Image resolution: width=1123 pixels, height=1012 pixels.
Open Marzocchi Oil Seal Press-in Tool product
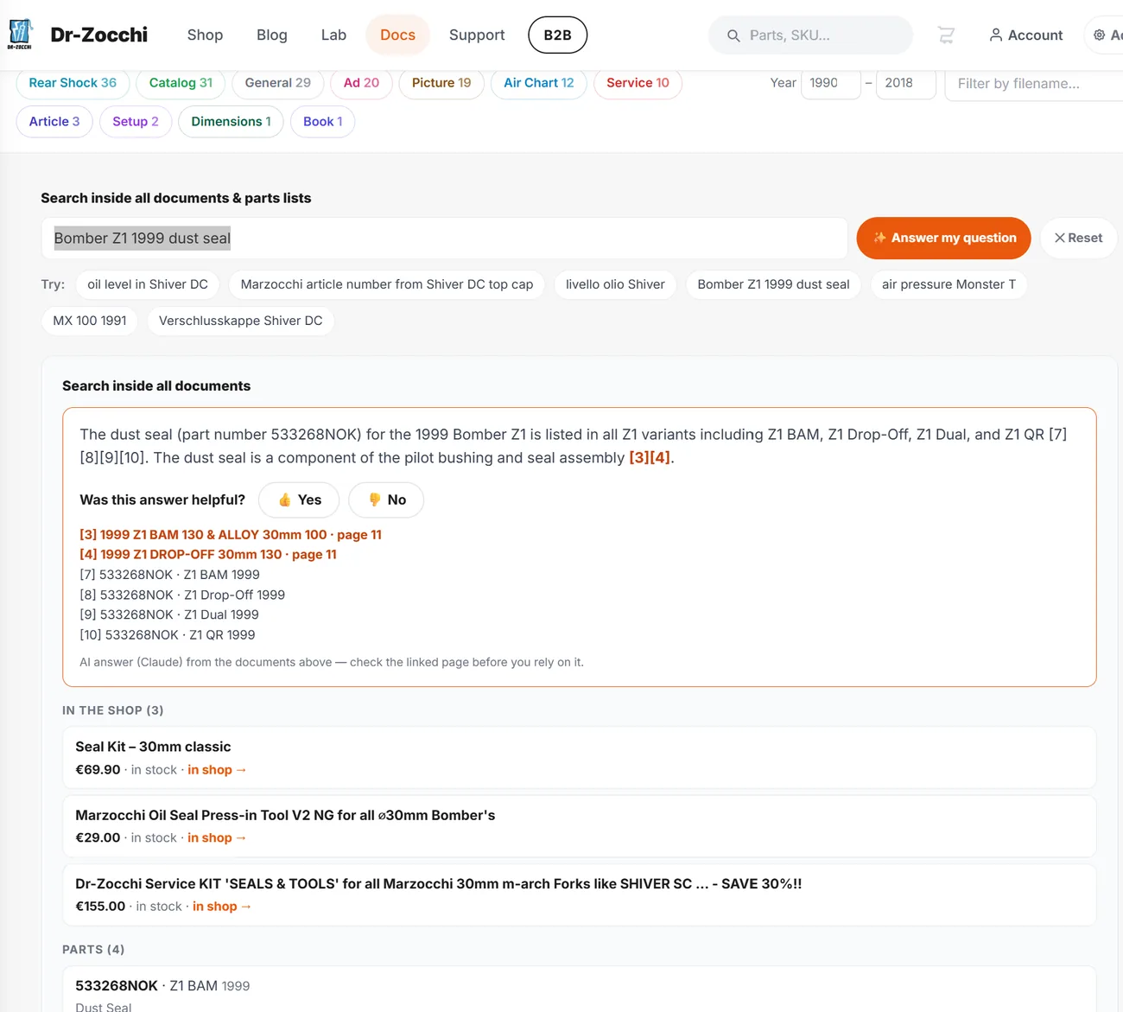pyautogui.click(x=579, y=826)
